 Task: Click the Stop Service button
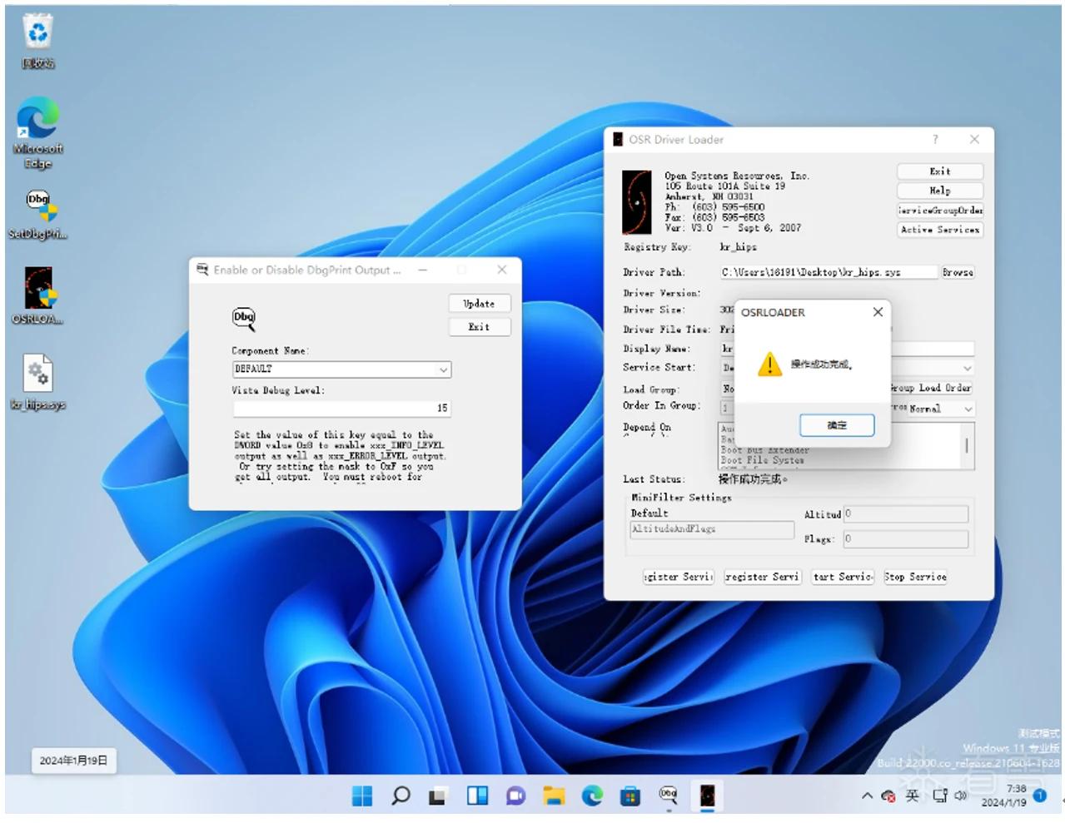pos(915,577)
